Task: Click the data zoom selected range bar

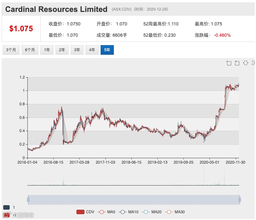Action: click(x=134, y=200)
